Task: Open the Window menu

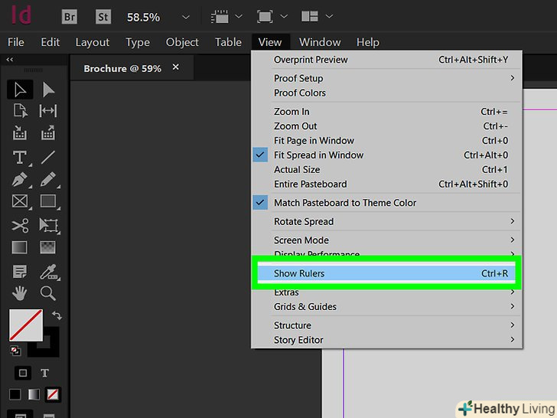Action: [x=320, y=42]
